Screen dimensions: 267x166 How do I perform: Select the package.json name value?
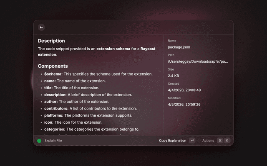179,47
